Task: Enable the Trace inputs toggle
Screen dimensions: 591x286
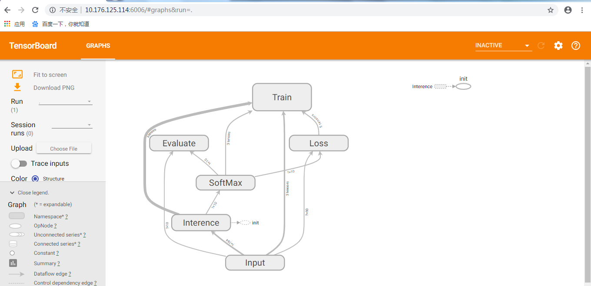Action: pos(20,164)
